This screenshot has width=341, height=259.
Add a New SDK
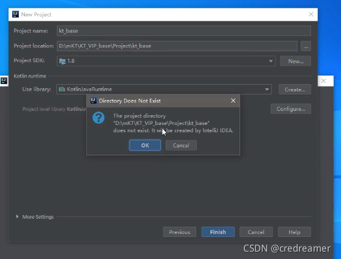point(295,61)
